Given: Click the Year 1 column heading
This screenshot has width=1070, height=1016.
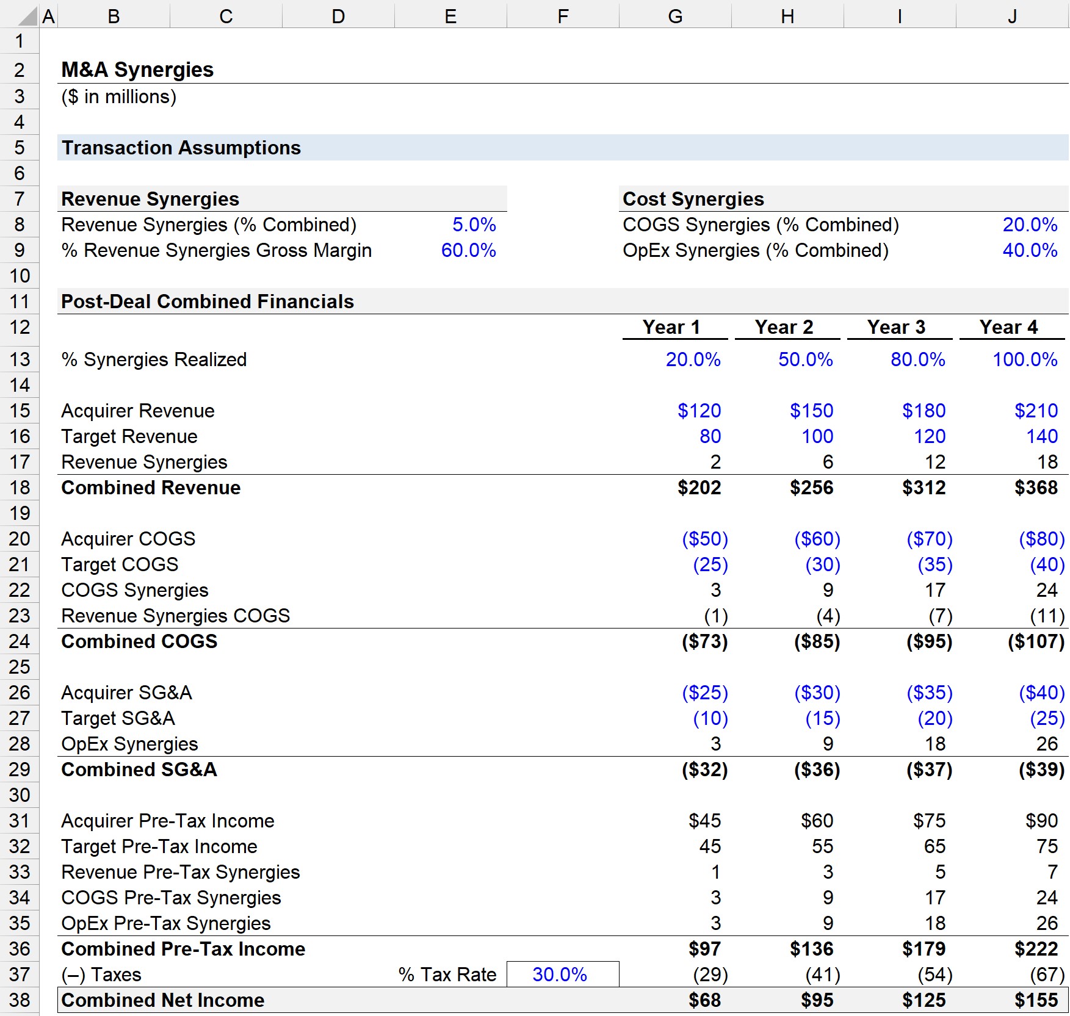Looking at the screenshot, I should (671, 327).
